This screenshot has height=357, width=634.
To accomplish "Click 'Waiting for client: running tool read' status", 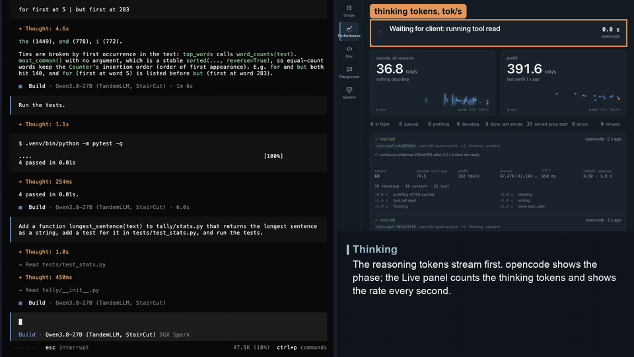I will click(444, 28).
